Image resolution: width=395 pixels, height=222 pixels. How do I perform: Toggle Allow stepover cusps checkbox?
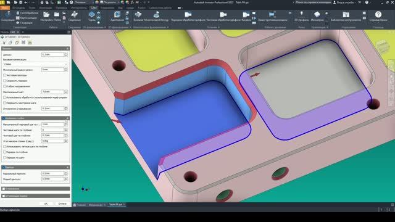point(4,103)
